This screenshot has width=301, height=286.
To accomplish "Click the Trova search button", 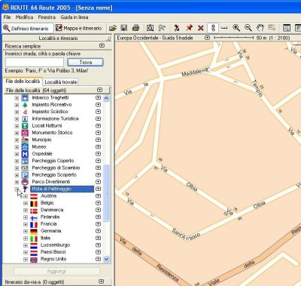I will 86,62.
